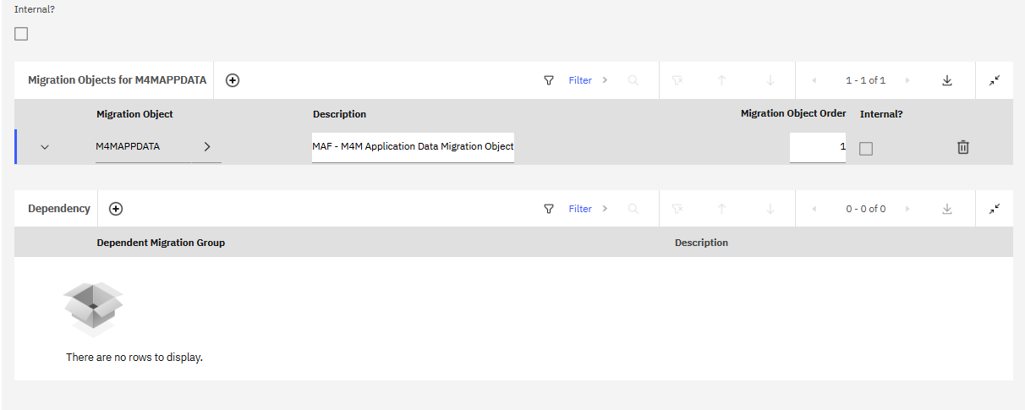This screenshot has width=1025, height=410.
Task: Open Filter link in Dependency table
Action: (x=580, y=209)
